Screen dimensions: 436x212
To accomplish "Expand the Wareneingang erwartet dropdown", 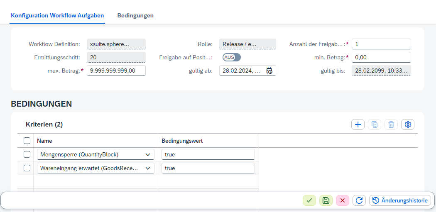I will tap(148, 168).
